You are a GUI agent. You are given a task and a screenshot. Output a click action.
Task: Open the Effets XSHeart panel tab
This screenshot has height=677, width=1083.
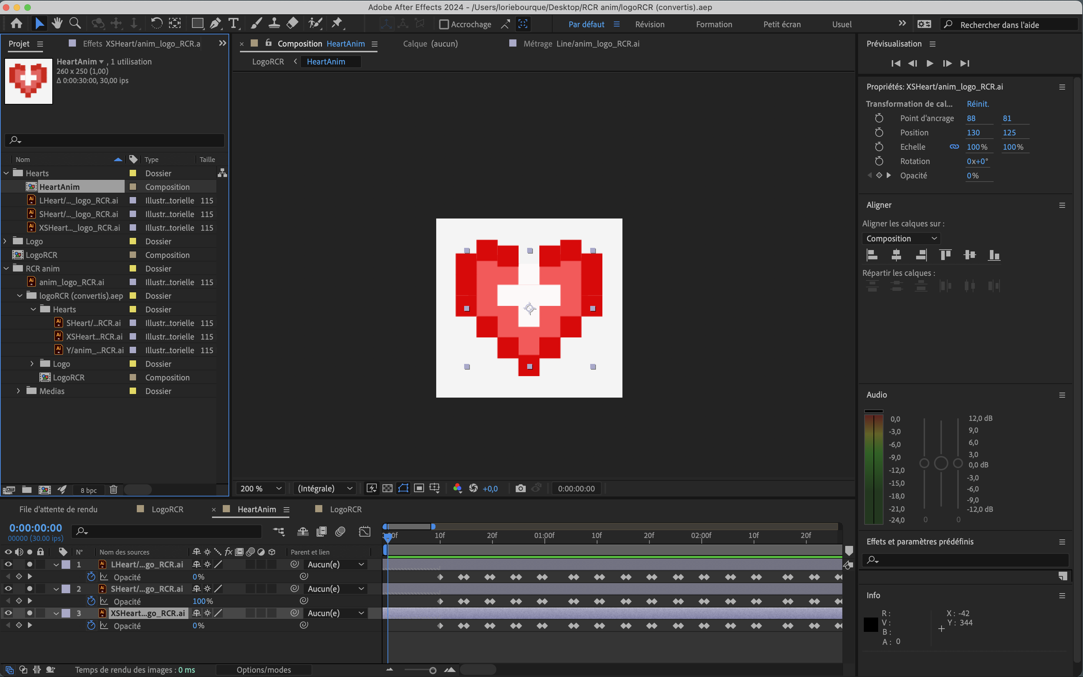pos(141,43)
